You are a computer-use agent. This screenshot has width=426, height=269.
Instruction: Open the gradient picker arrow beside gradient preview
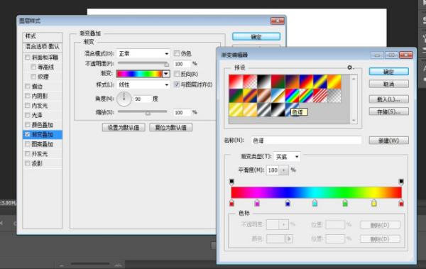pos(166,74)
